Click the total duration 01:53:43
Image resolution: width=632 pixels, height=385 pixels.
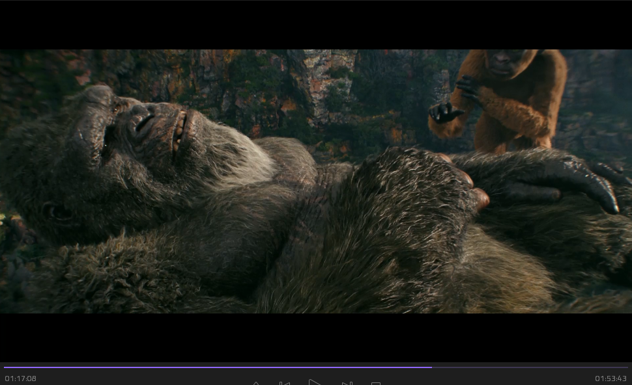tap(610, 378)
